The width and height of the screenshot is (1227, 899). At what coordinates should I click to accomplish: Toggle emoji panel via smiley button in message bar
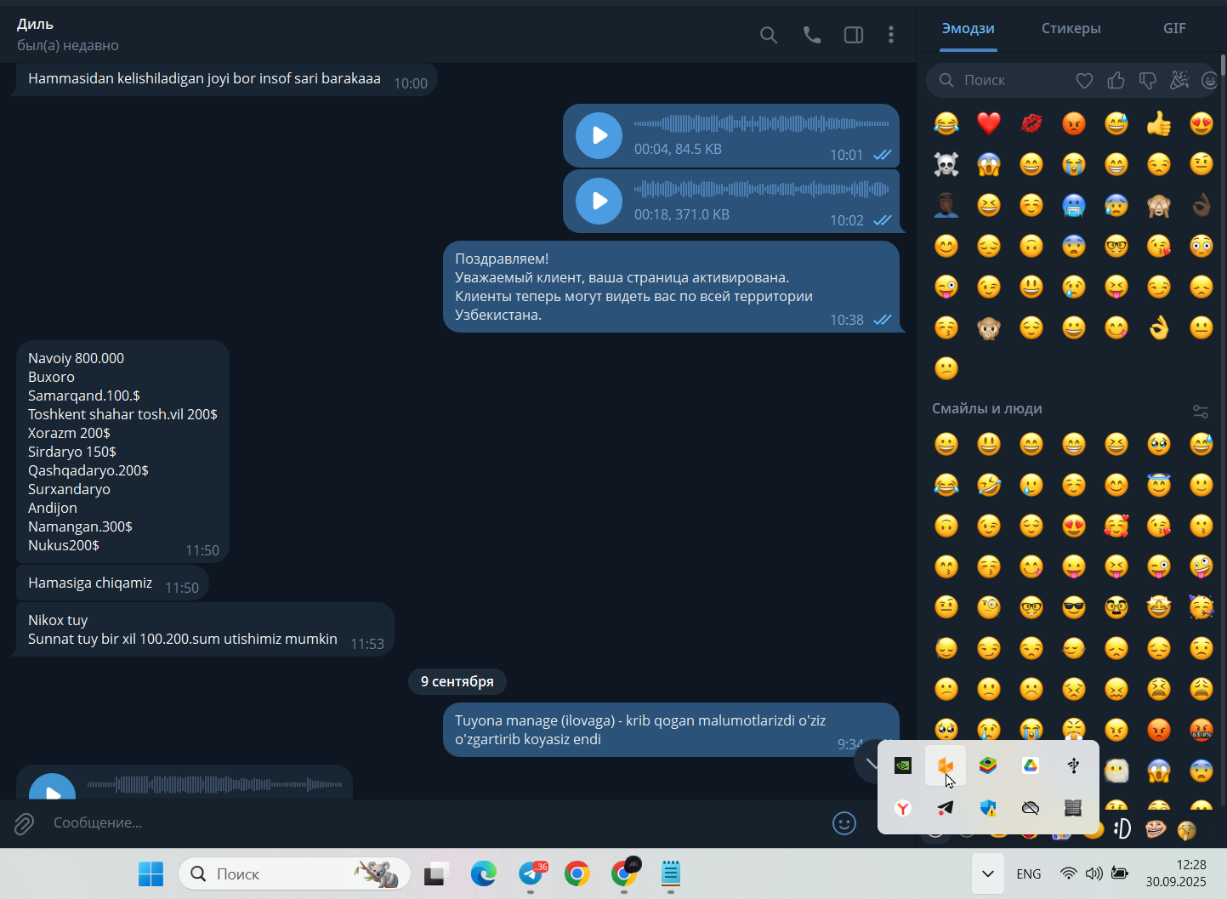point(844,823)
